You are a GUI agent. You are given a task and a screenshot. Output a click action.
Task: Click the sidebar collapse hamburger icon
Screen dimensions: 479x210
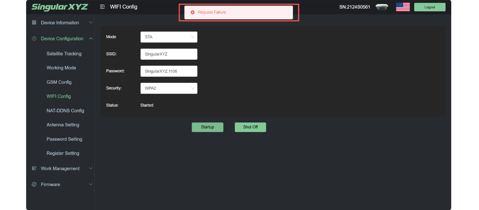(102, 7)
